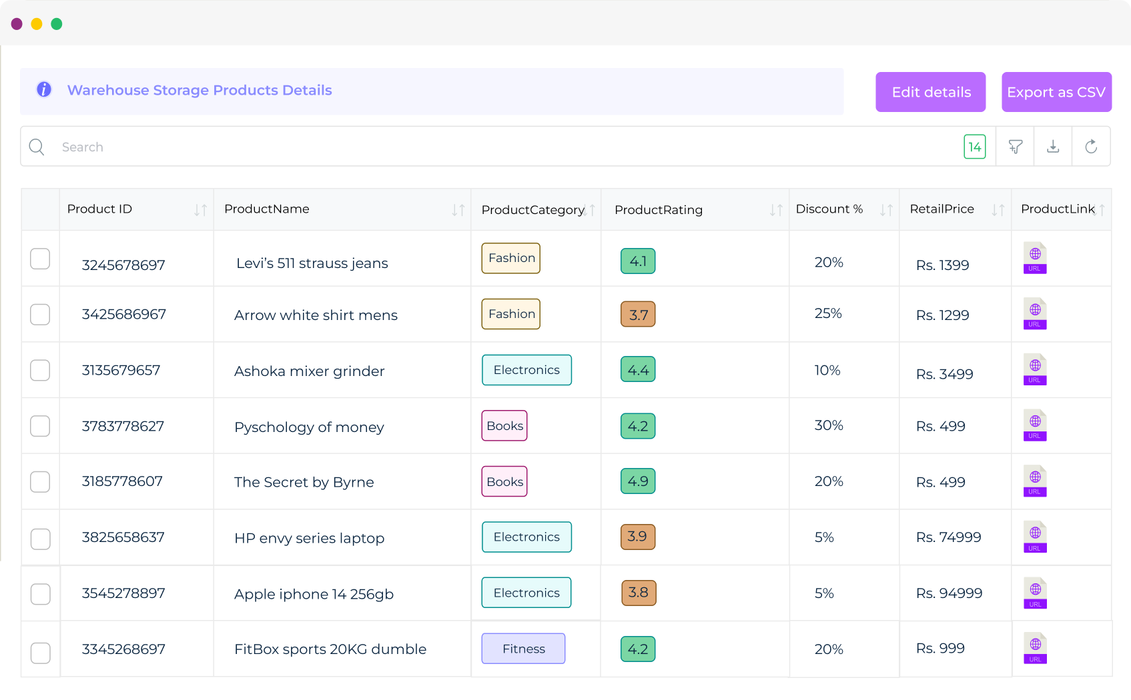Click inside the Search input field

(x=267, y=147)
